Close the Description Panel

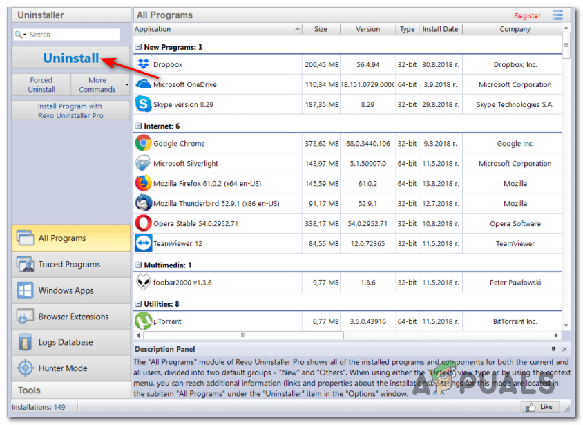coord(564,349)
